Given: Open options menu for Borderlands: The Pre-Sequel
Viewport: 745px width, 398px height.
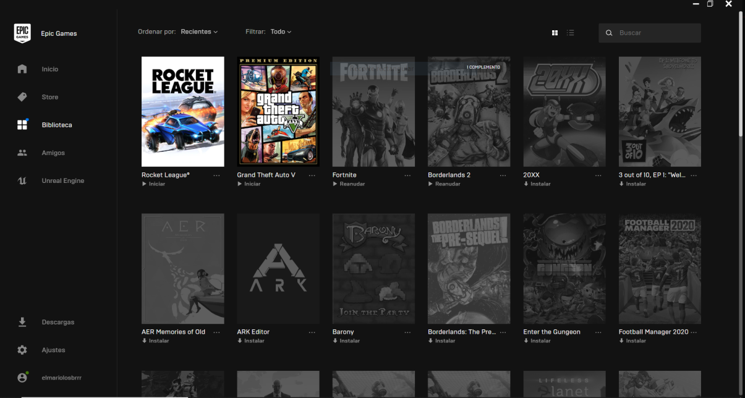Looking at the screenshot, I should pyautogui.click(x=503, y=332).
